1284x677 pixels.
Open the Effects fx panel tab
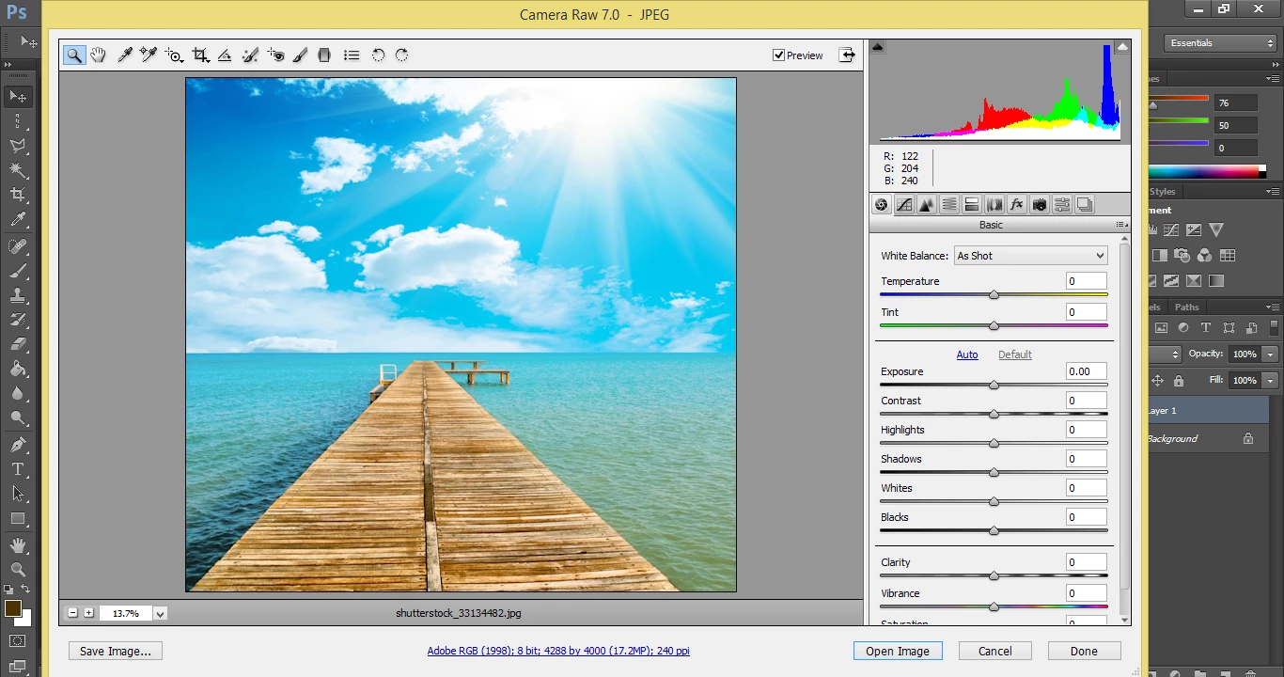tap(1017, 205)
